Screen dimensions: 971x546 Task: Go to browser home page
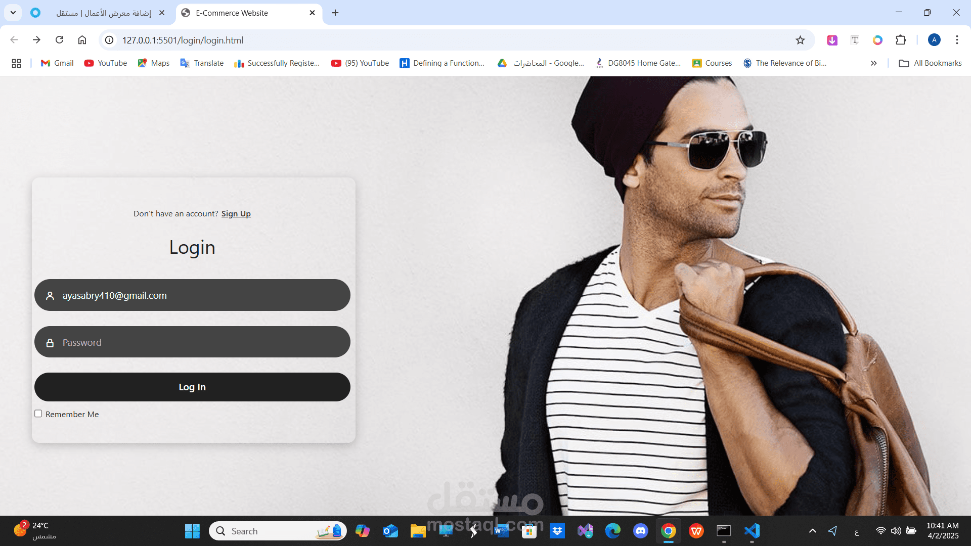pos(82,40)
